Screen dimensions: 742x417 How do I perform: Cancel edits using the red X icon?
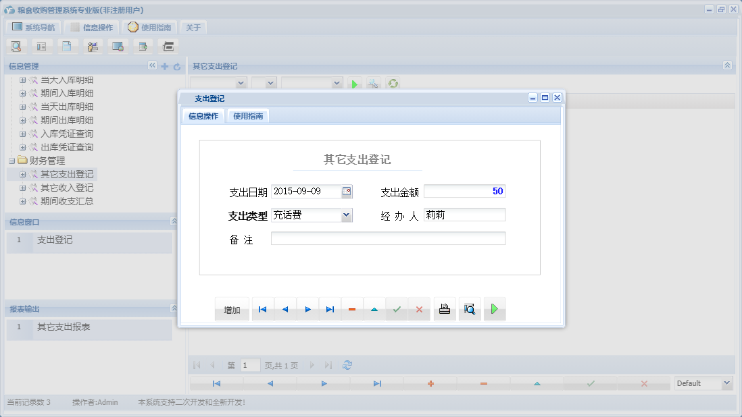click(419, 309)
